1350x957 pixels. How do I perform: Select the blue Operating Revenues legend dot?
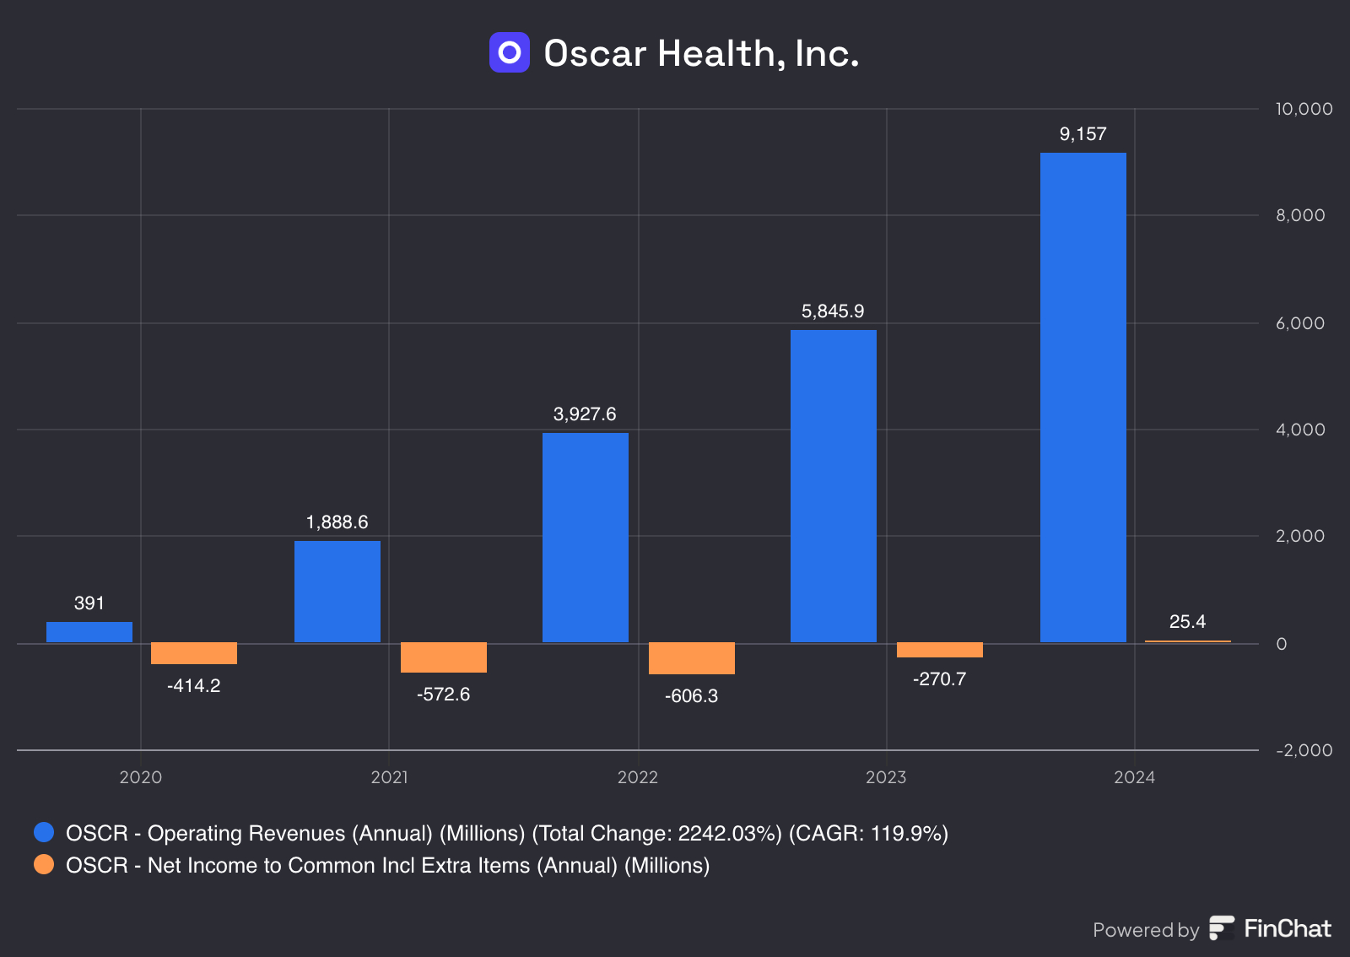pos(44,833)
